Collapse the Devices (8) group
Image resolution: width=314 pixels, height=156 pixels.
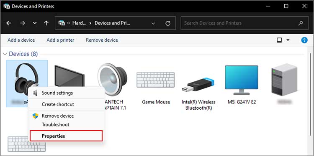5,54
